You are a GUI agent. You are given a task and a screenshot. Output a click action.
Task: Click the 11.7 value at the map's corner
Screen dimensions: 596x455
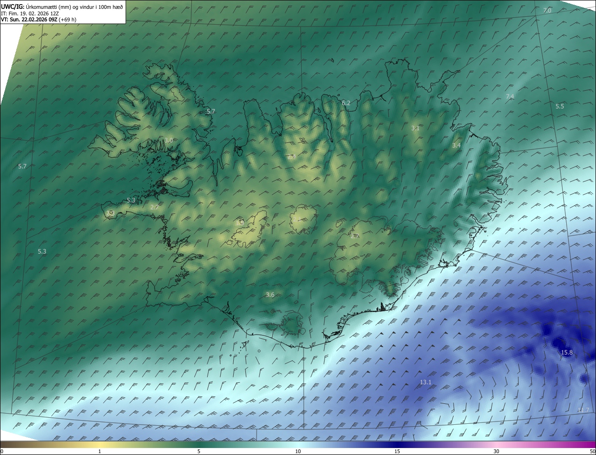tap(583, 410)
